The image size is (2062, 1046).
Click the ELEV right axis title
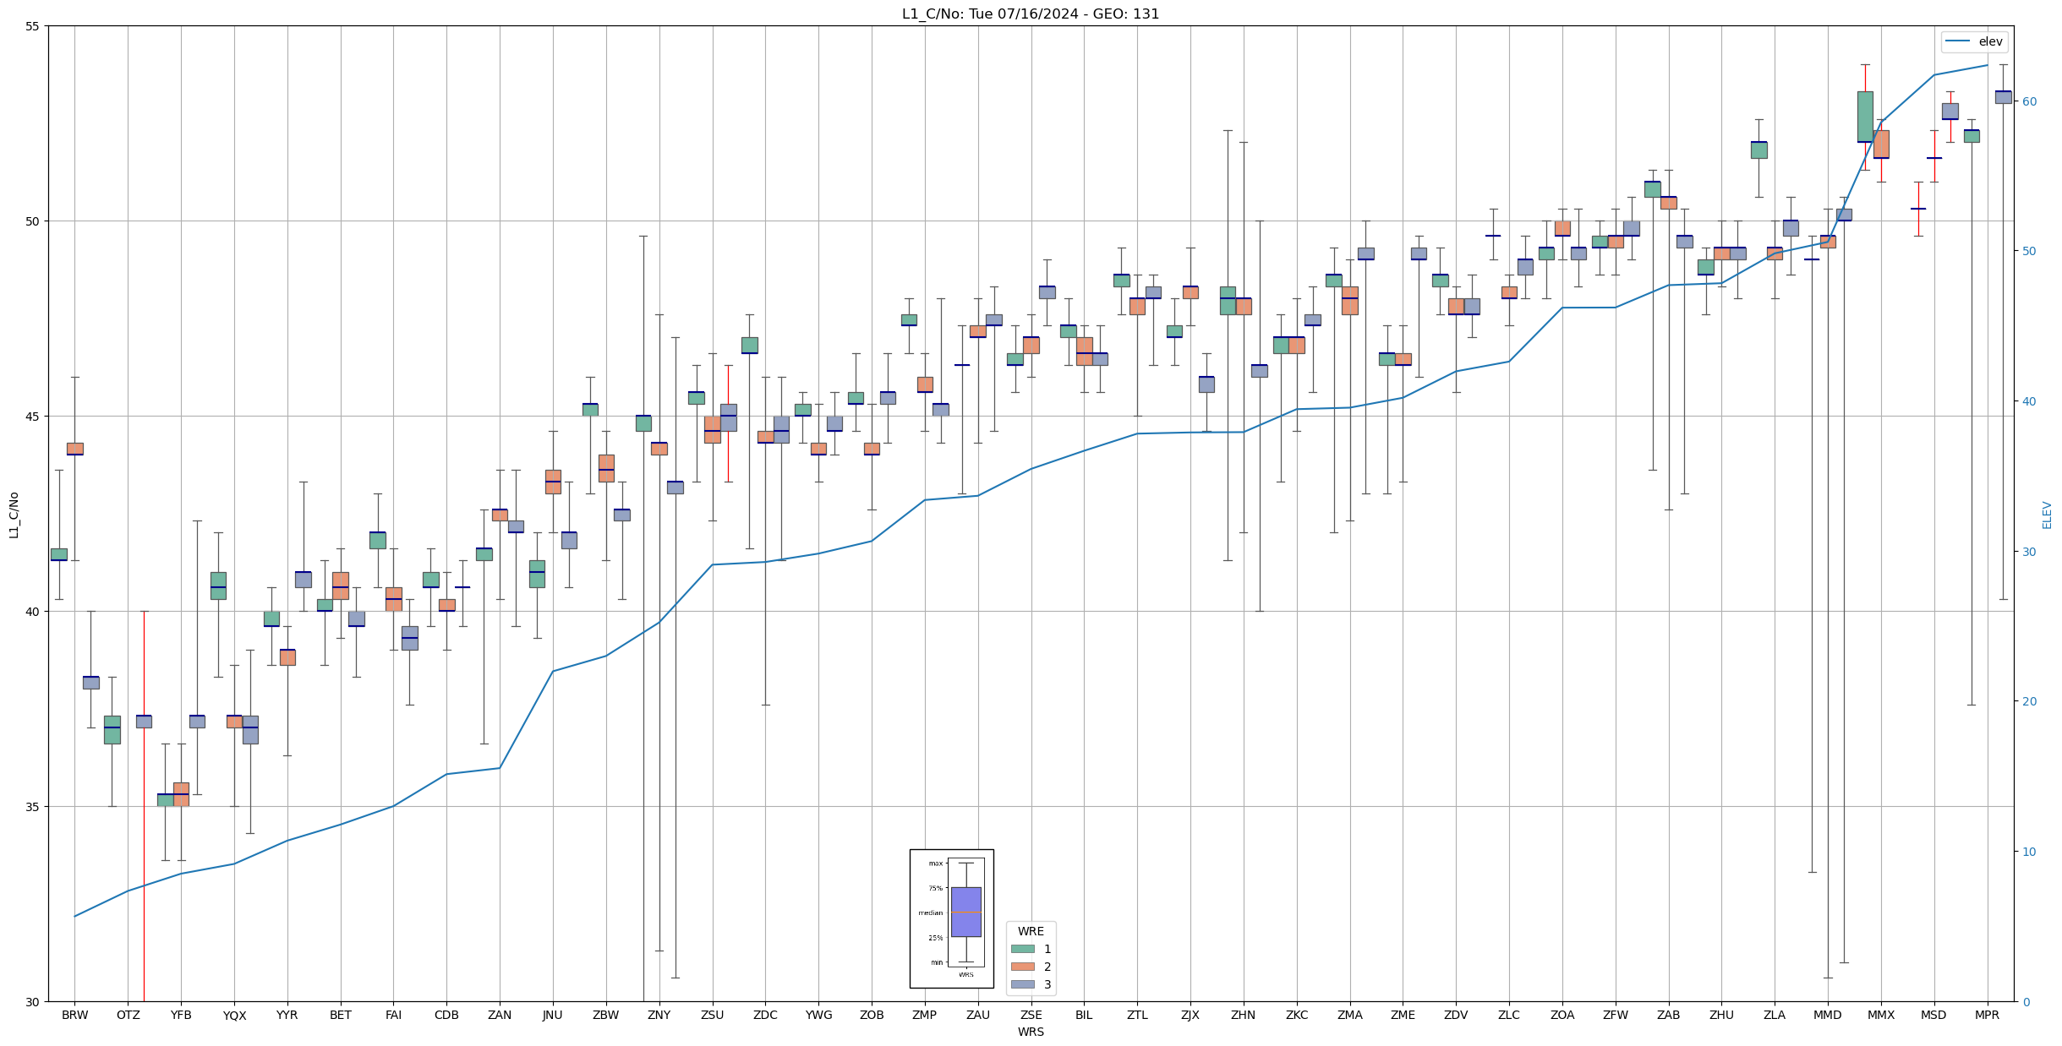(2047, 515)
